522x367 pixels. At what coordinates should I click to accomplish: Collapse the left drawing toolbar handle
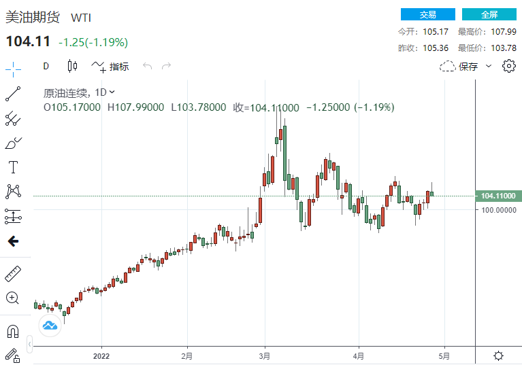click(29, 345)
